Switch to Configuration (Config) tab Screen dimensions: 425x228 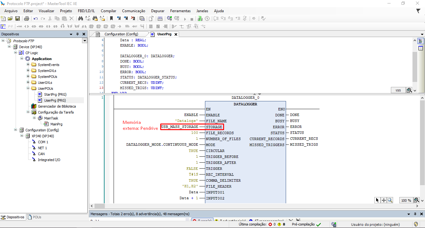point(121,34)
